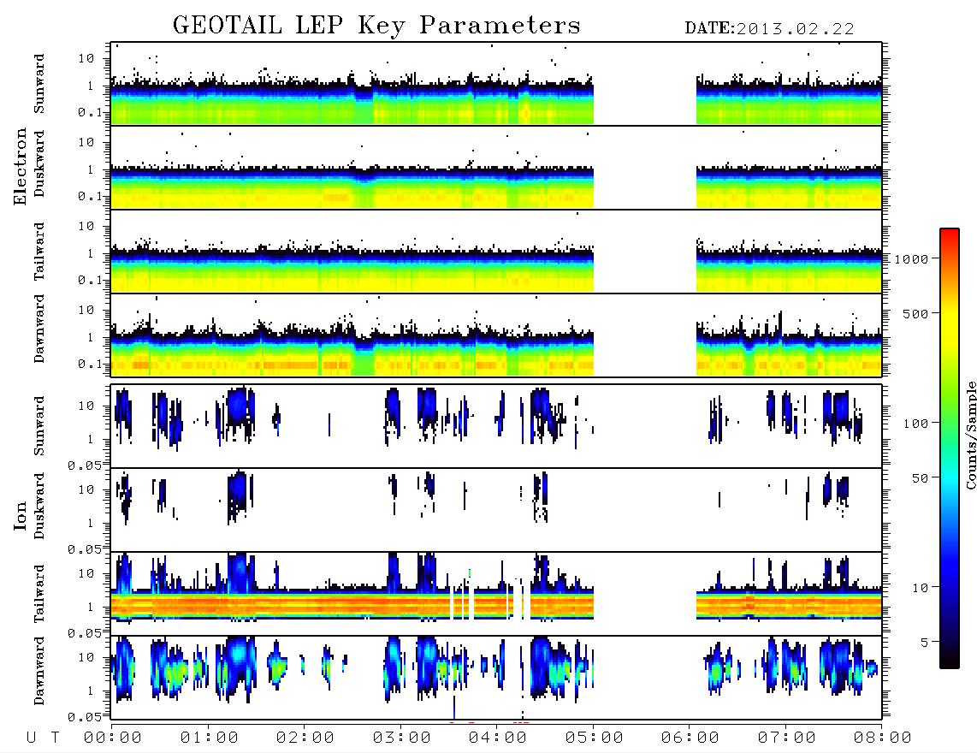Viewport: 977px width, 753px height.
Task: Click the 'GEOTAIL LEP Key Parameters' title
Action: [x=376, y=27]
